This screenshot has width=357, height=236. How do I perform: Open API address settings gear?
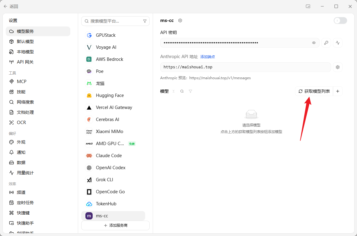(x=338, y=67)
